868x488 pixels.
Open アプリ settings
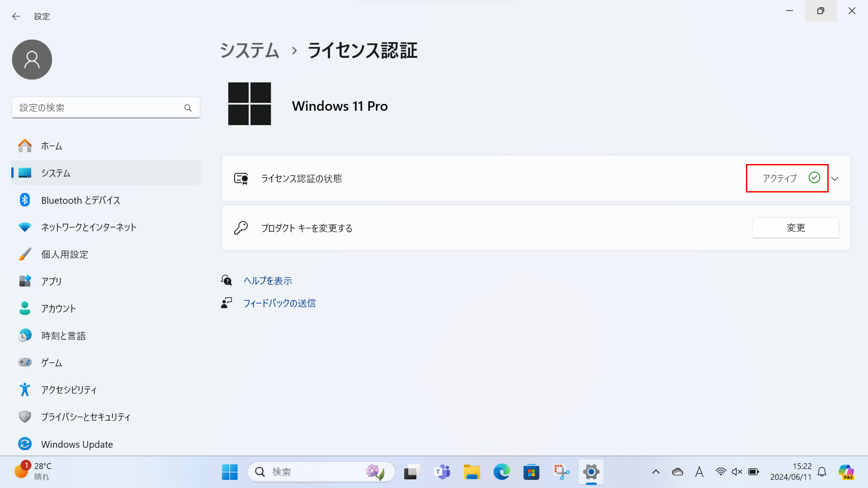tap(106, 281)
